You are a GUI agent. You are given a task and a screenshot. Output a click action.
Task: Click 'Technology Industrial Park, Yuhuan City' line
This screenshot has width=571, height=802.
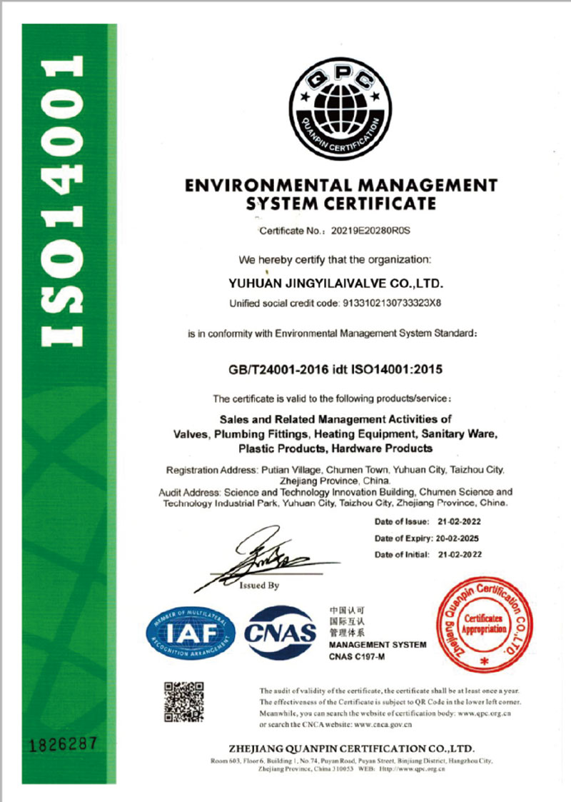pyautogui.click(x=335, y=503)
